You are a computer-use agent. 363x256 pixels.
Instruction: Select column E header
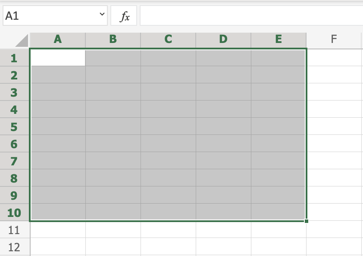(278, 40)
